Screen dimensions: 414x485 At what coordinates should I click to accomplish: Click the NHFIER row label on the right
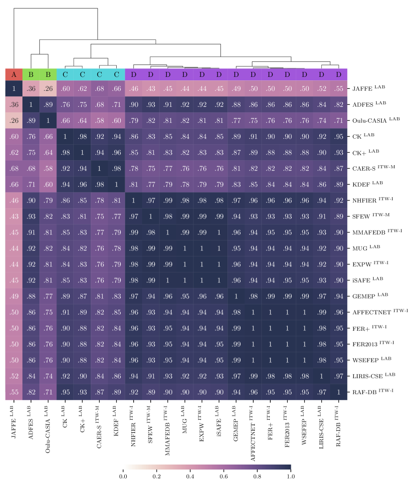[373, 200]
